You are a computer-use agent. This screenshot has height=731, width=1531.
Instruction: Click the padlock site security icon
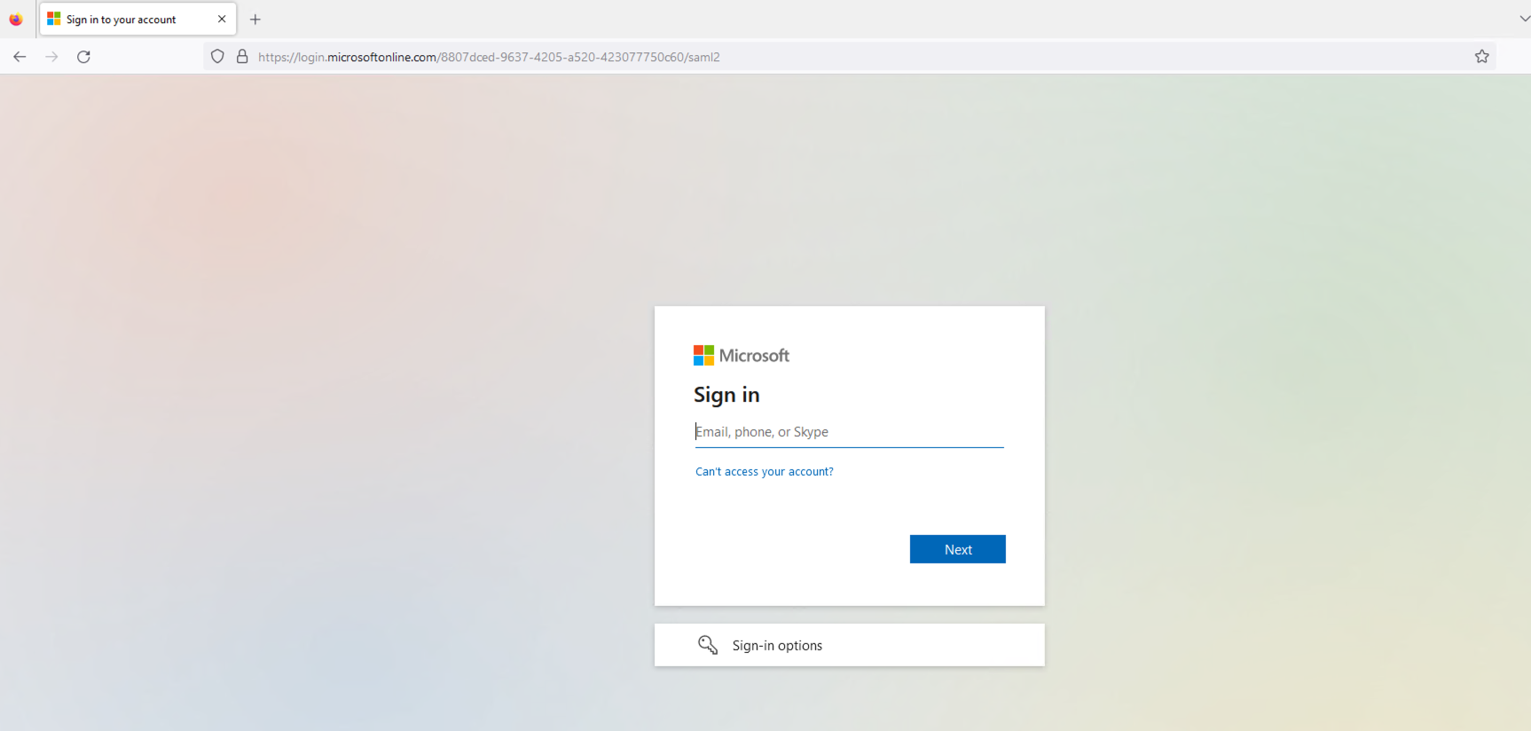[x=242, y=57]
